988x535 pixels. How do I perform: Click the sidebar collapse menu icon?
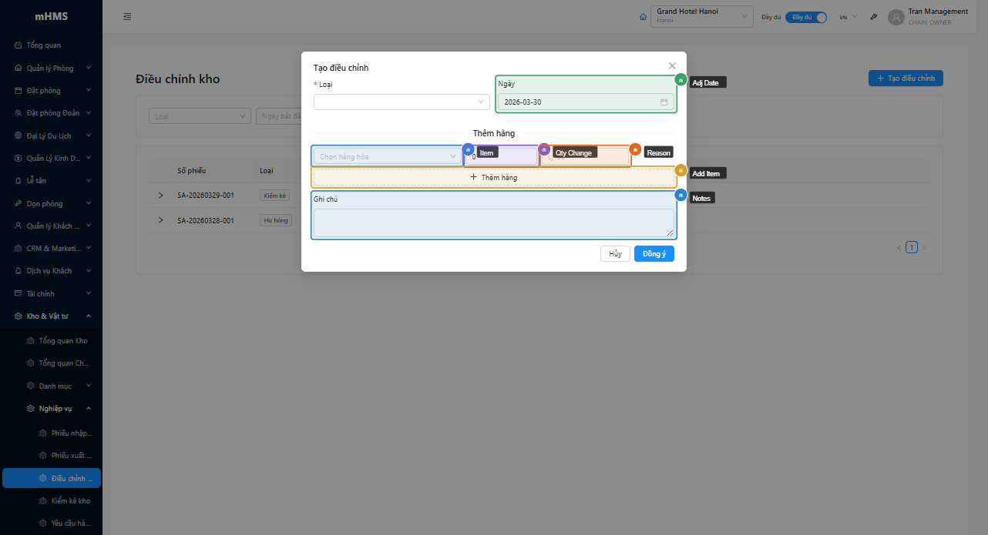127,17
